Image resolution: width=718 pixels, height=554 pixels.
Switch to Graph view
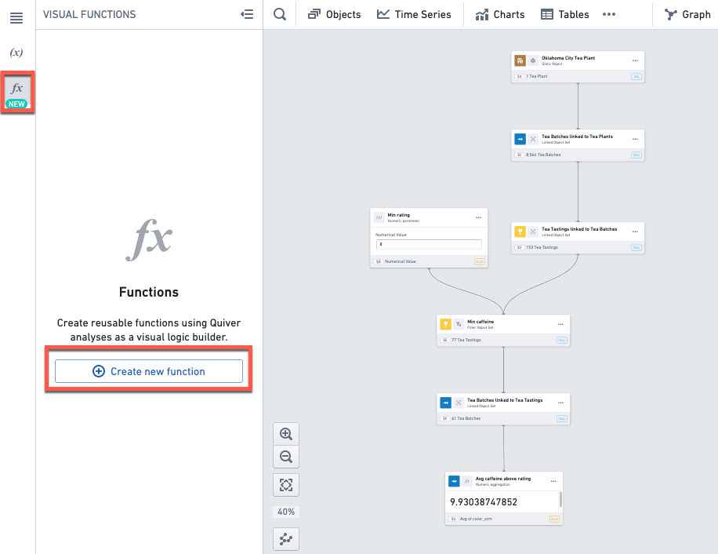[x=687, y=15]
